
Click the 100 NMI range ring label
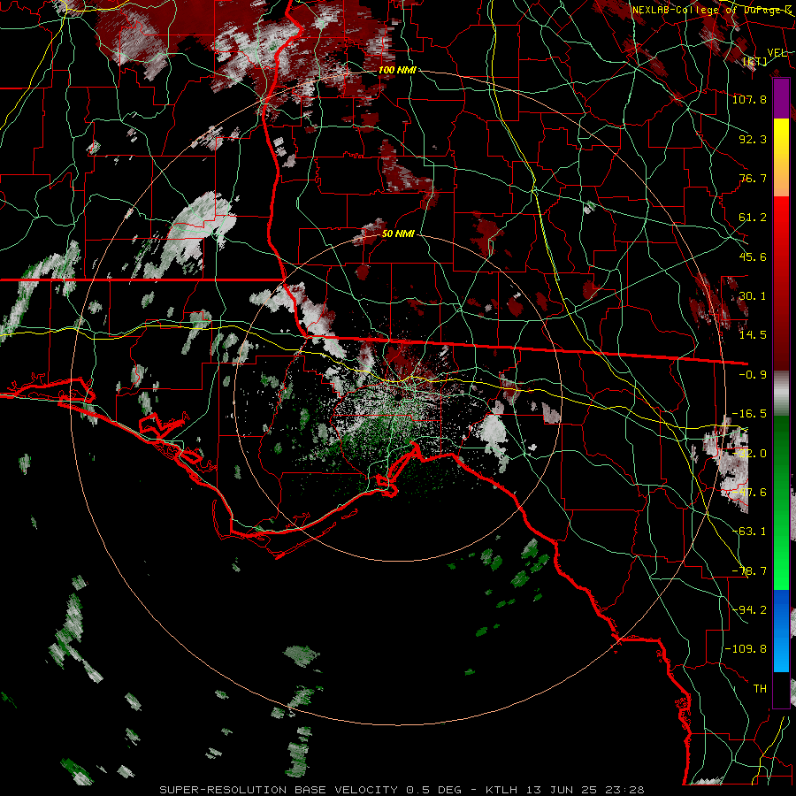(397, 70)
